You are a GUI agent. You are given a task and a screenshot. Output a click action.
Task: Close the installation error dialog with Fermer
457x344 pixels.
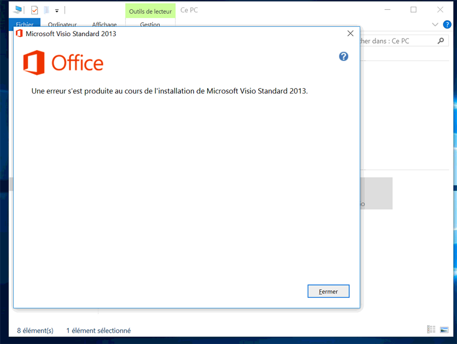[328, 291]
